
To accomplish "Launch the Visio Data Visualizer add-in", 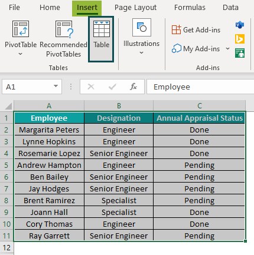I will coord(240,25).
